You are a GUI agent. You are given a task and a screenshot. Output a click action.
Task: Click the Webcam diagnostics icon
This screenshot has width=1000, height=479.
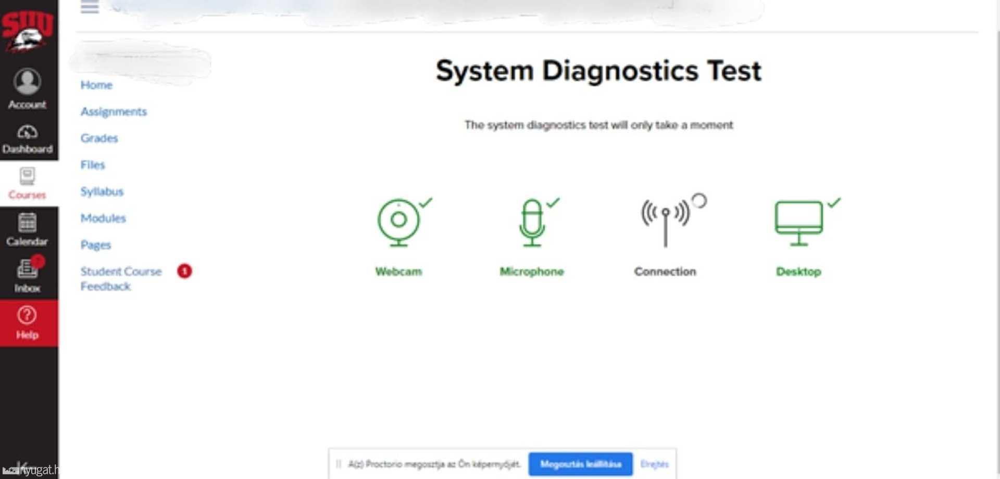pyautogui.click(x=398, y=223)
